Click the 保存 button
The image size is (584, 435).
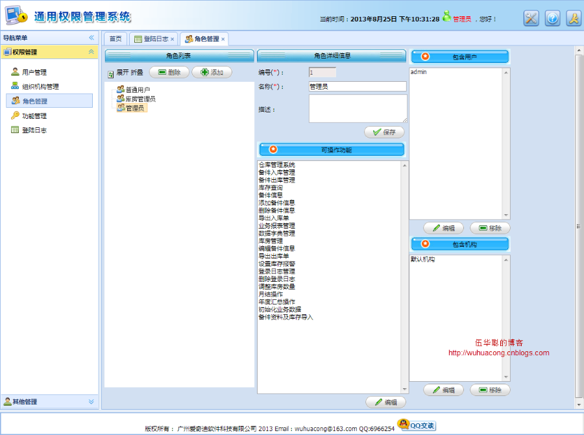[384, 132]
